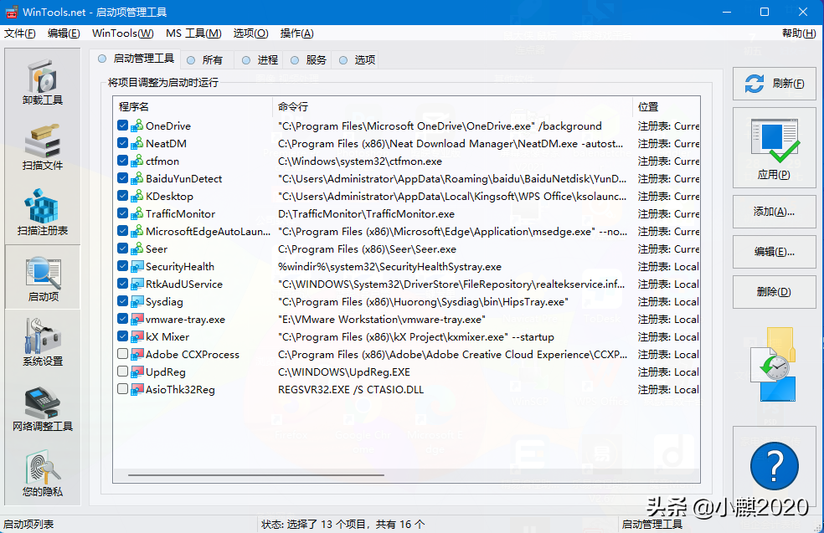The height and width of the screenshot is (533, 824).
Task: Sort by the 位置 column header
Action: point(666,106)
